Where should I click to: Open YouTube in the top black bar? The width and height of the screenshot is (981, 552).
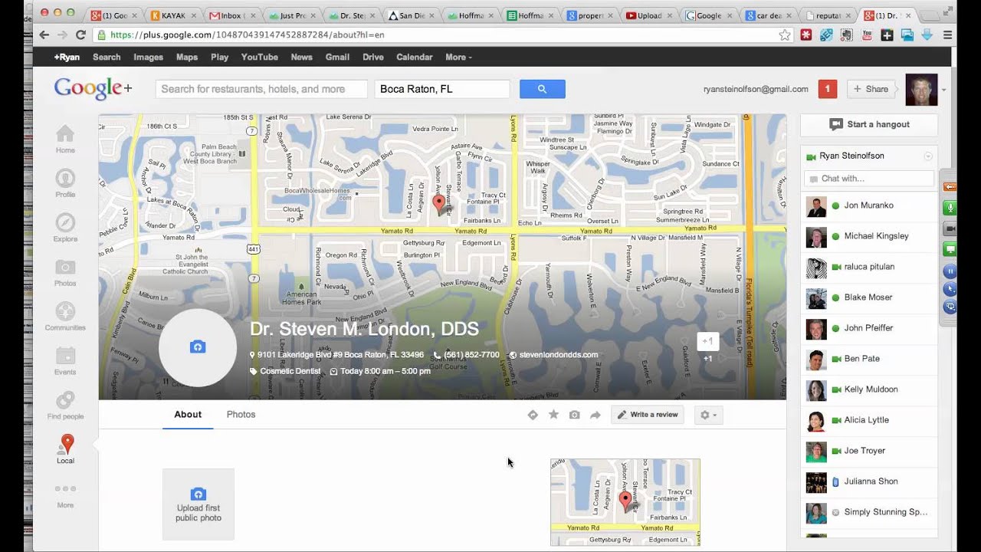[260, 57]
